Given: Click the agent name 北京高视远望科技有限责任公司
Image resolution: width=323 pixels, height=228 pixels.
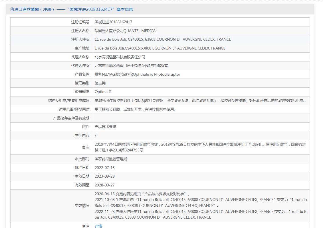Looking at the screenshot, I should (x=120, y=57).
